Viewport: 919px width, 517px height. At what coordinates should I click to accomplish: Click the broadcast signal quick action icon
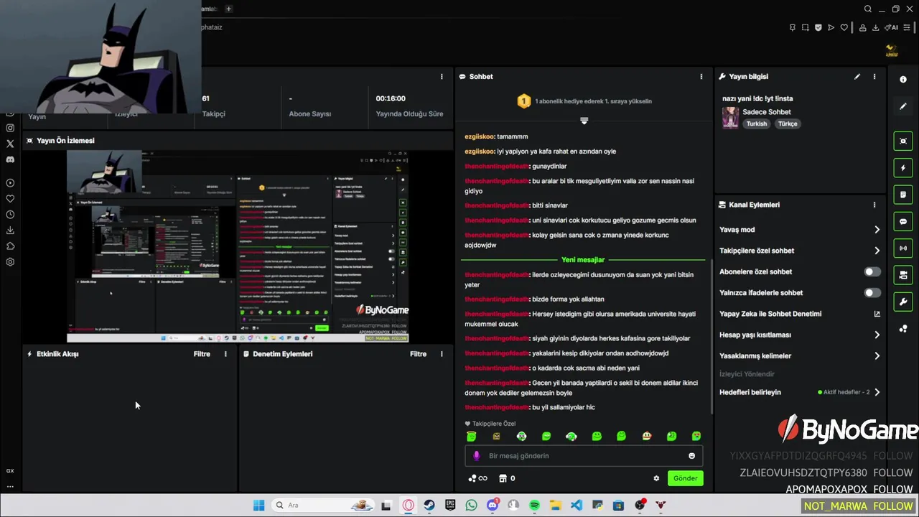[x=903, y=248]
